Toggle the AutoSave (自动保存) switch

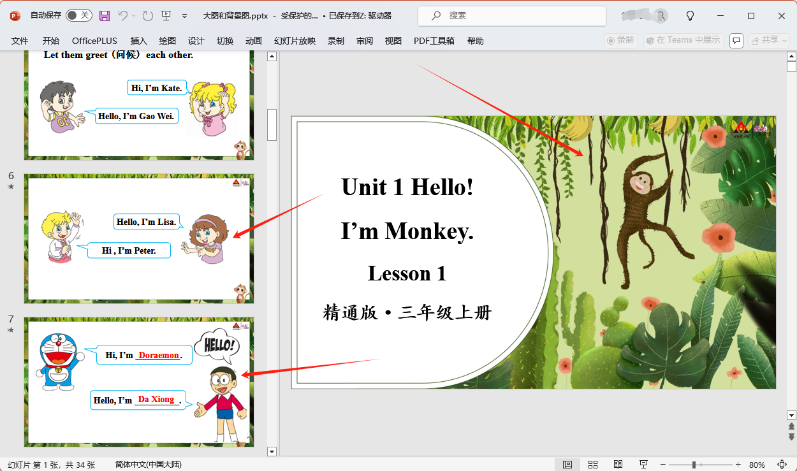click(79, 16)
